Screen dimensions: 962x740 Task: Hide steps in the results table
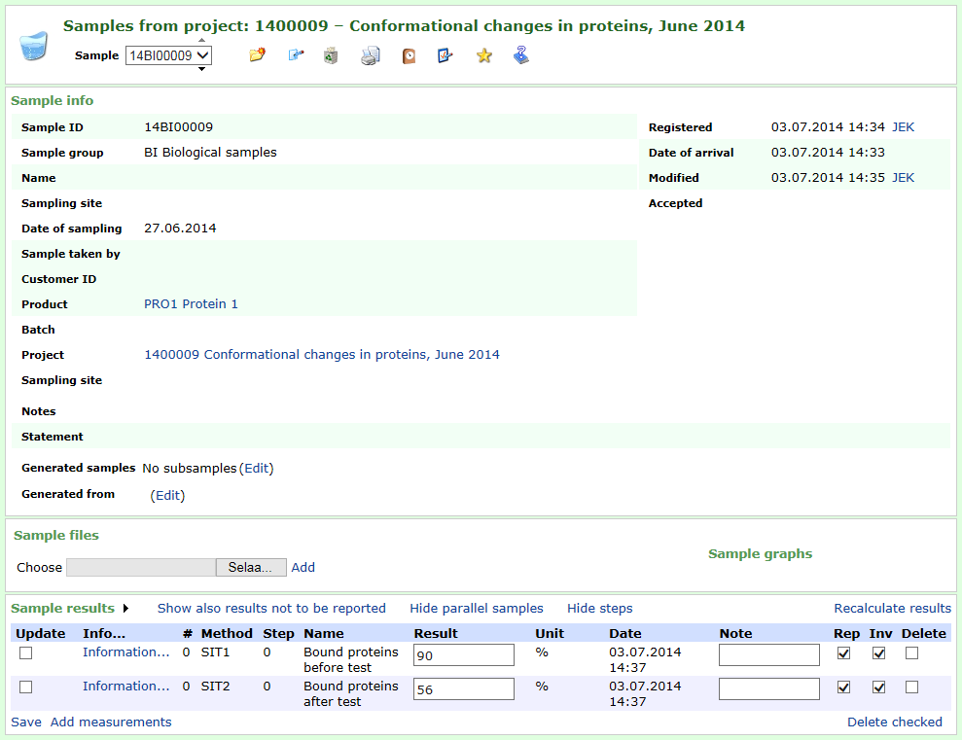599,608
